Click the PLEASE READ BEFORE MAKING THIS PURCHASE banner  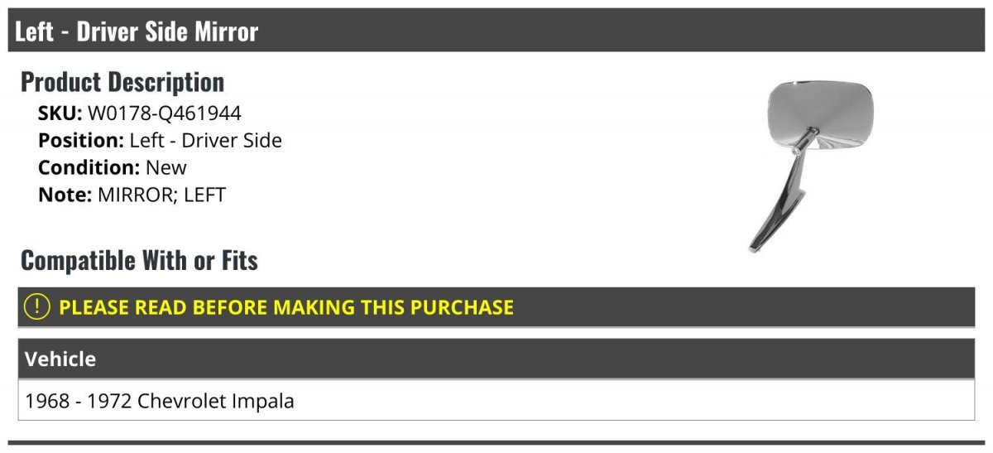click(x=496, y=307)
